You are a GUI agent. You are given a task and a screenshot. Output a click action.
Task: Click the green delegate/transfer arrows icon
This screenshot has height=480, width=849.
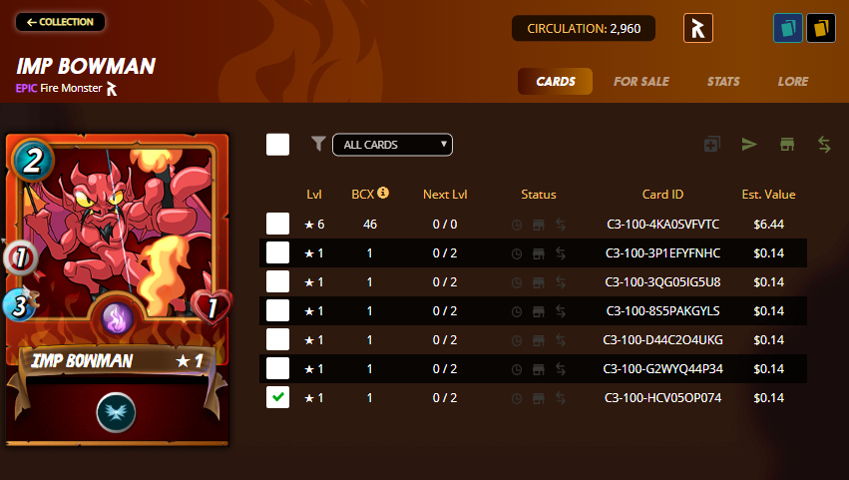click(x=824, y=144)
